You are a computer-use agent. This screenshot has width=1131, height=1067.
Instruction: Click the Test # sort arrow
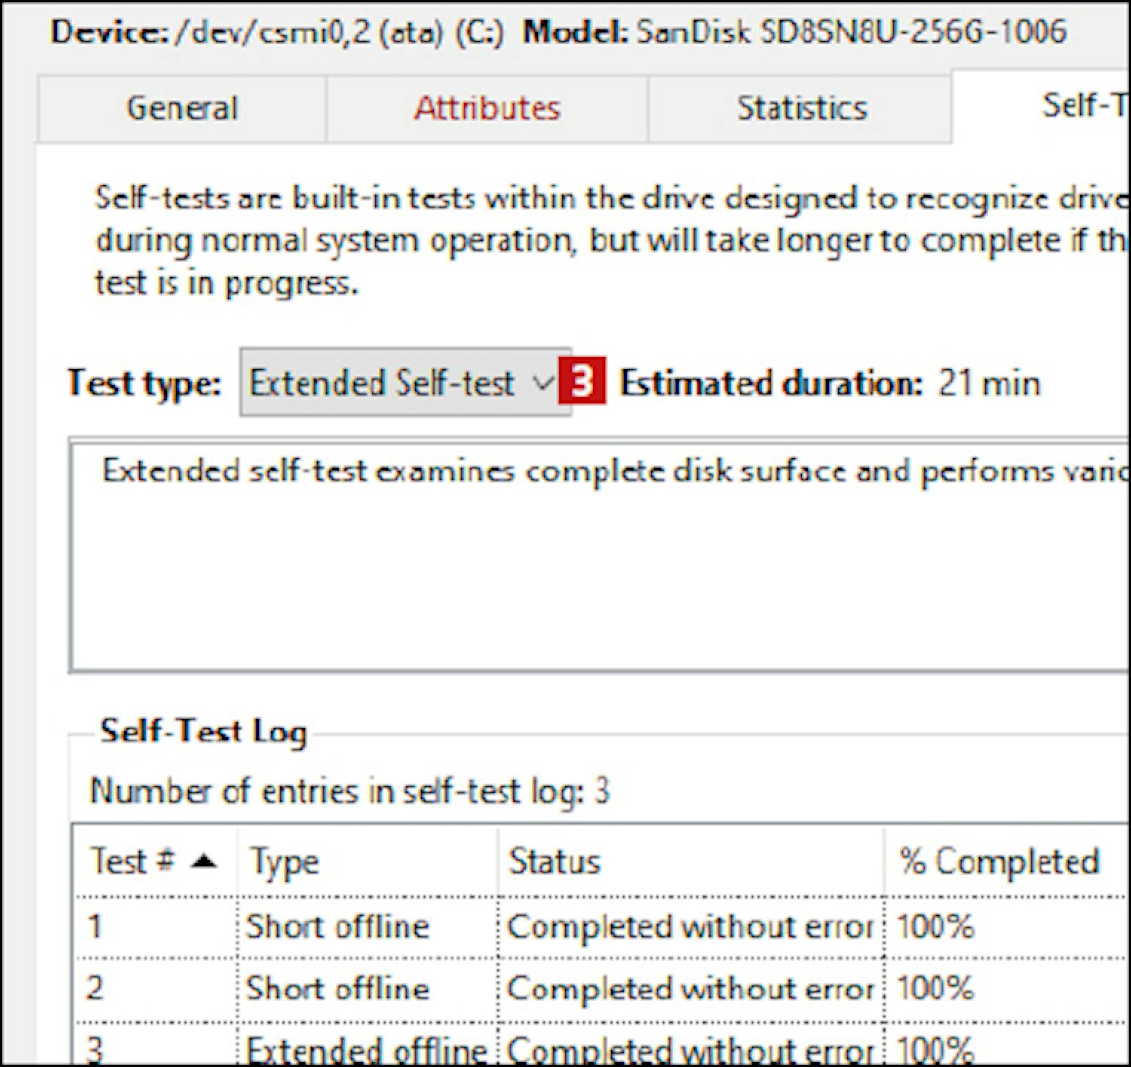[x=204, y=861]
